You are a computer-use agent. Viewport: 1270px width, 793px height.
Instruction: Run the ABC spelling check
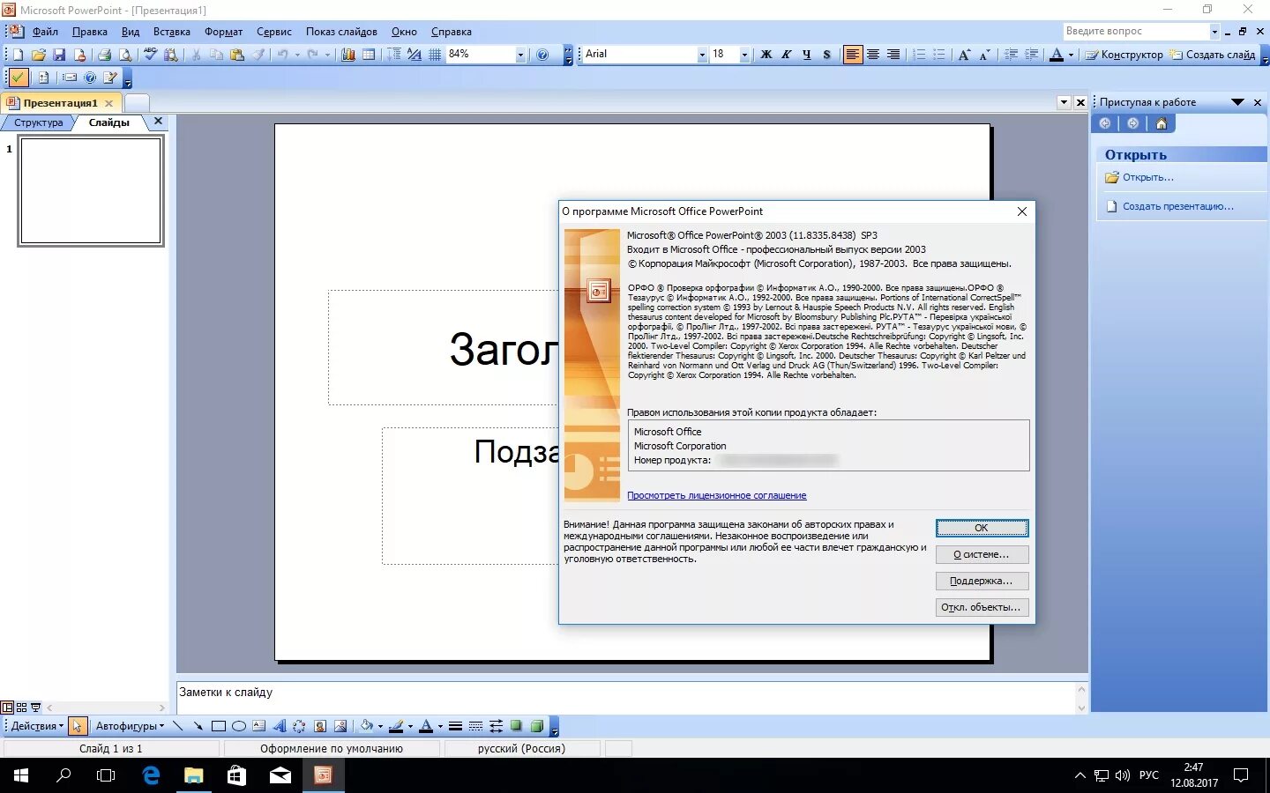point(150,55)
